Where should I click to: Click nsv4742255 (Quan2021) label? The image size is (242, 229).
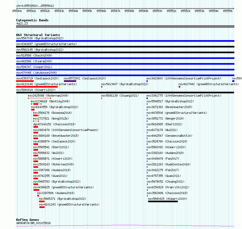coord(50,176)
